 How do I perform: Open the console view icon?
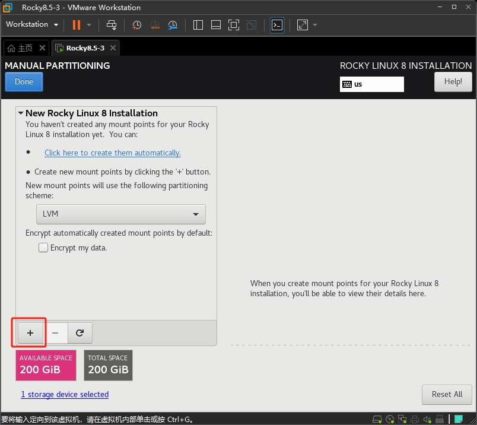coord(277,25)
